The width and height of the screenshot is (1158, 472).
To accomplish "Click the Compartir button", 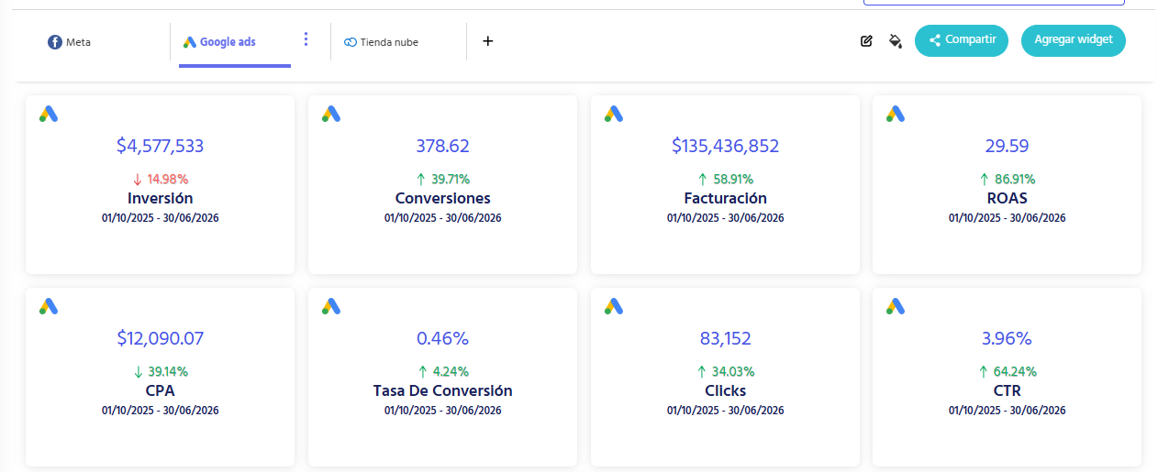I will 962,40.
